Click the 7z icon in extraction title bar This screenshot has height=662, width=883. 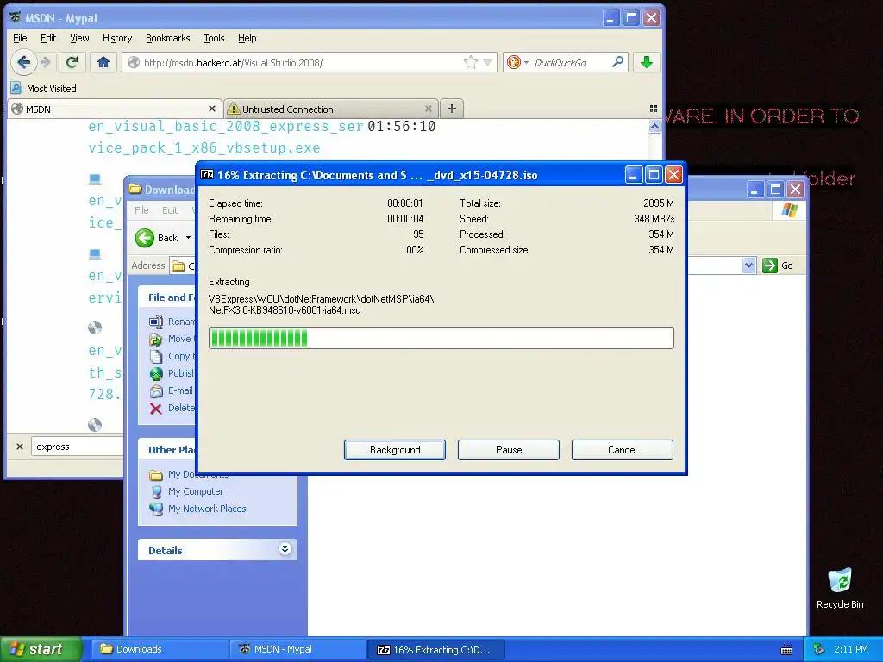click(x=207, y=174)
